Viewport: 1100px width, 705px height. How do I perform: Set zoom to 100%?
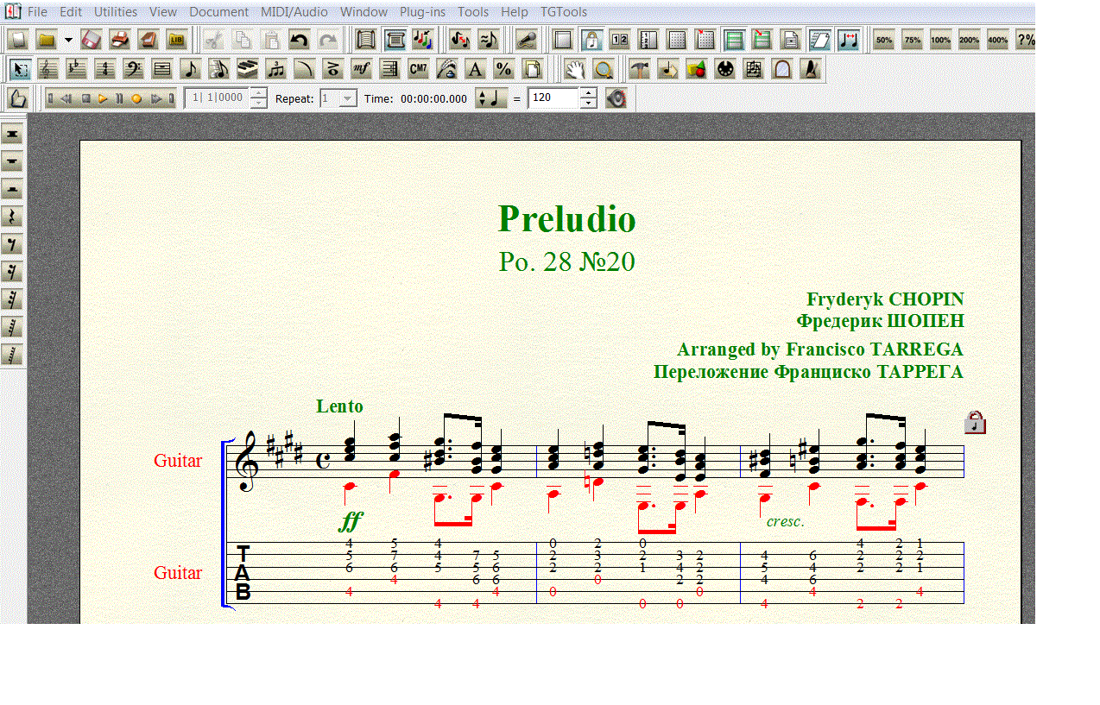941,40
